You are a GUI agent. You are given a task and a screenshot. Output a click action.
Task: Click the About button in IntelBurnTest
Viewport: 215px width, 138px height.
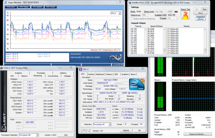click(x=200, y=13)
